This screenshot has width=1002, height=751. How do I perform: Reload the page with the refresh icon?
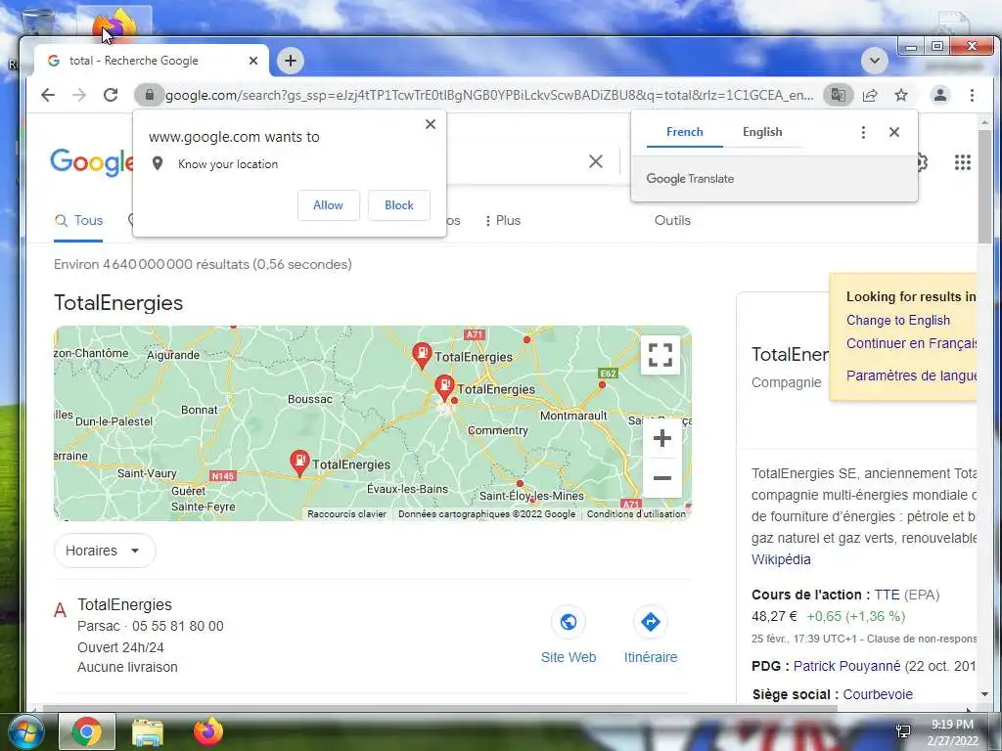111,95
